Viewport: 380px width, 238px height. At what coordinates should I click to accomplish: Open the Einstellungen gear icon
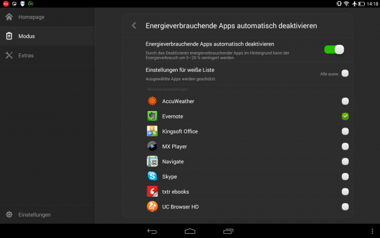coord(9,215)
